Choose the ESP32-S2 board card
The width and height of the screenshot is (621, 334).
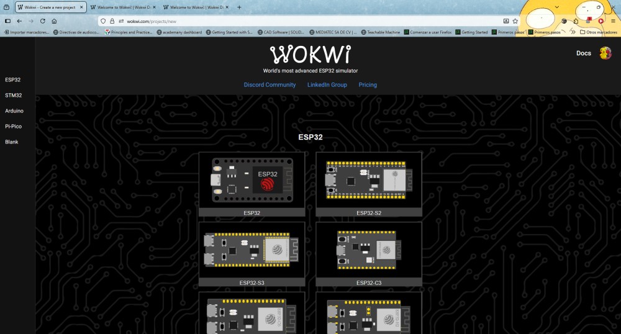point(369,184)
